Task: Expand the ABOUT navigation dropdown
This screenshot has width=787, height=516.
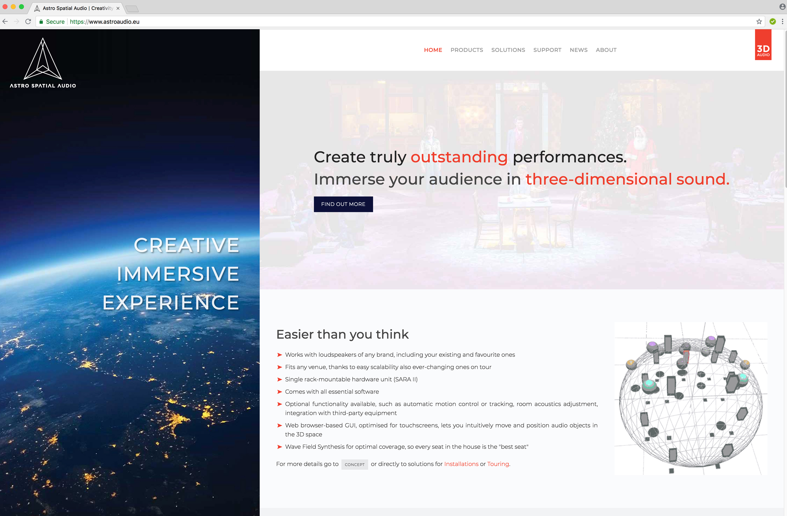Action: [606, 49]
